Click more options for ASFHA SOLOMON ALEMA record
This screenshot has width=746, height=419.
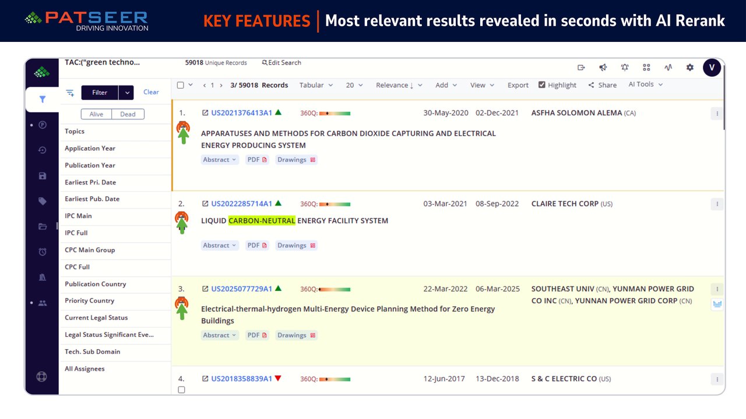pos(717,113)
